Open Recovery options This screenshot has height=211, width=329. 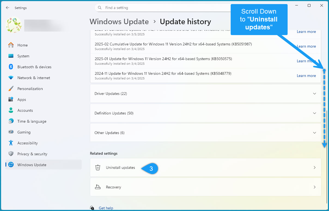(206, 187)
